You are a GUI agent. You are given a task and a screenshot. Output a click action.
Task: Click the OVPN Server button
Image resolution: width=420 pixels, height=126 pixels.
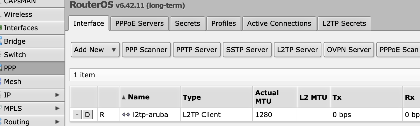pyautogui.click(x=349, y=50)
